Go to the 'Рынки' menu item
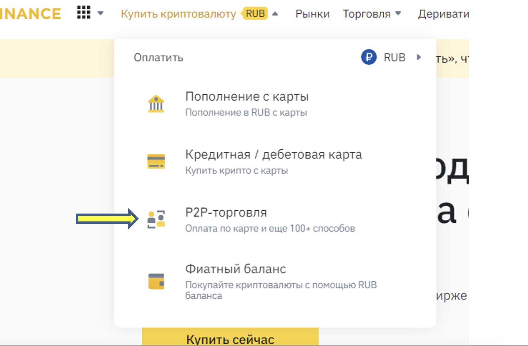 pyautogui.click(x=312, y=14)
